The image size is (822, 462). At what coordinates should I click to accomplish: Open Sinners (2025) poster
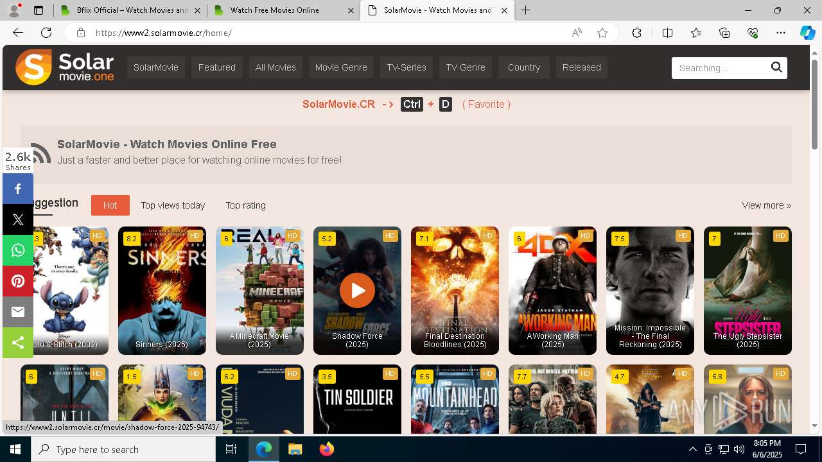162,290
